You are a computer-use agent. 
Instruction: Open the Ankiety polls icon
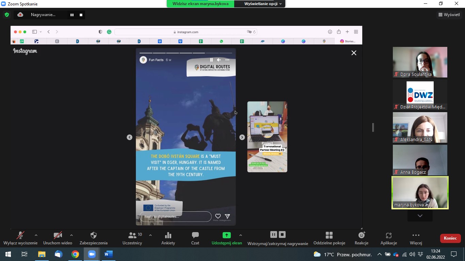coord(168,238)
